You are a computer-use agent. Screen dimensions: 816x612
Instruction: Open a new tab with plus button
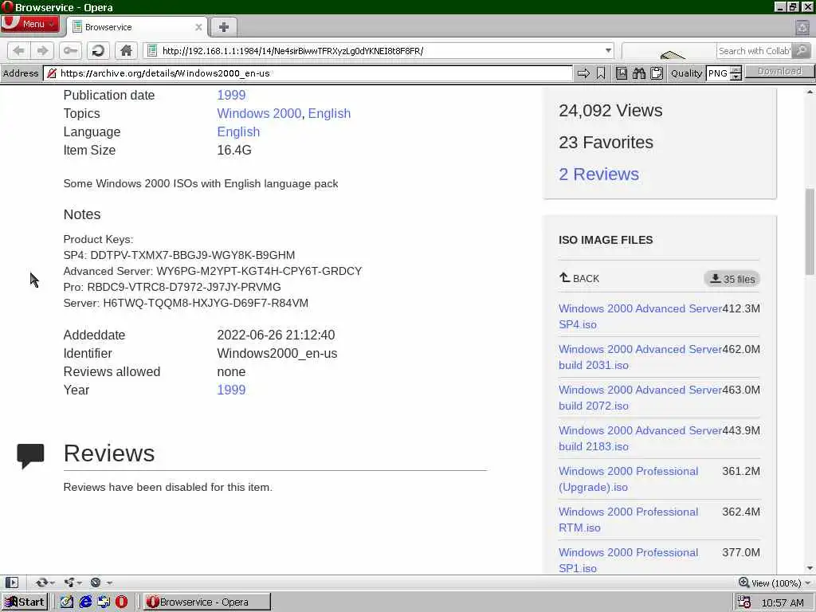click(224, 27)
